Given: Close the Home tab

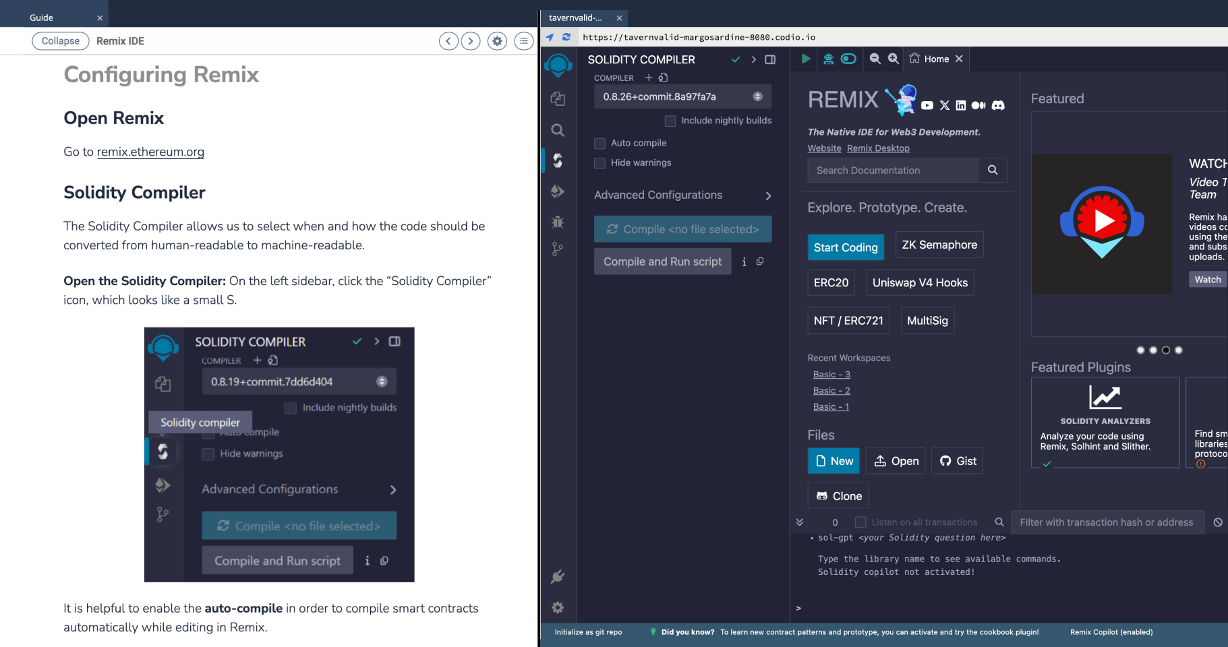Looking at the screenshot, I should pyautogui.click(x=959, y=59).
